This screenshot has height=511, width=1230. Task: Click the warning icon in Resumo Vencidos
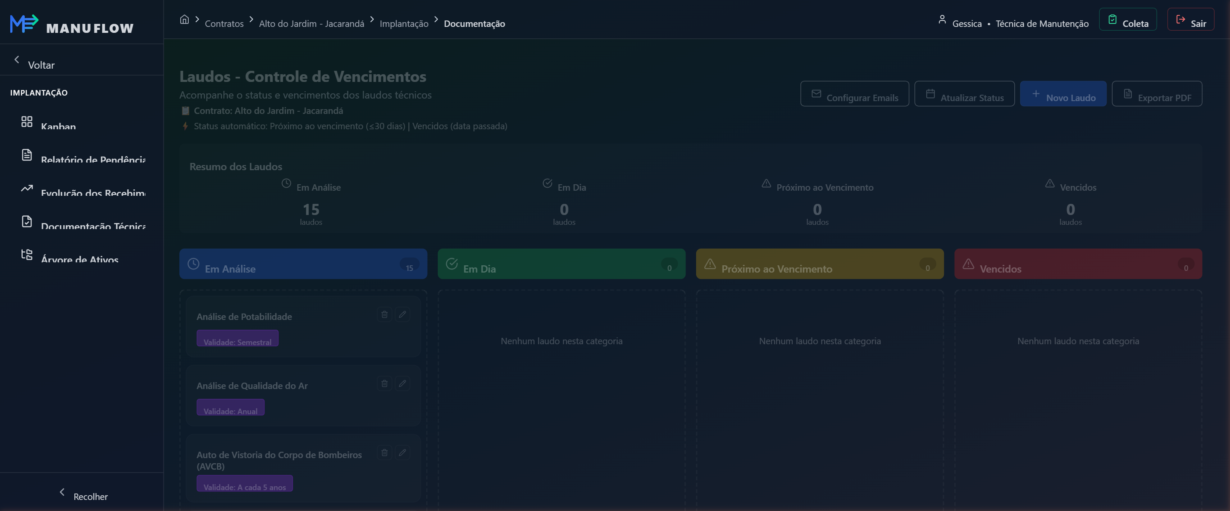tap(1049, 183)
